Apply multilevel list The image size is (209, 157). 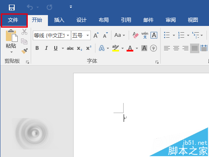(x=196, y=35)
